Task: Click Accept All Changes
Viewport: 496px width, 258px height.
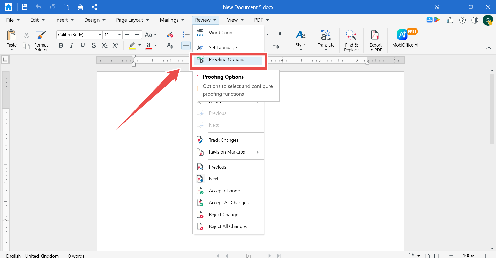Action: tap(228, 203)
